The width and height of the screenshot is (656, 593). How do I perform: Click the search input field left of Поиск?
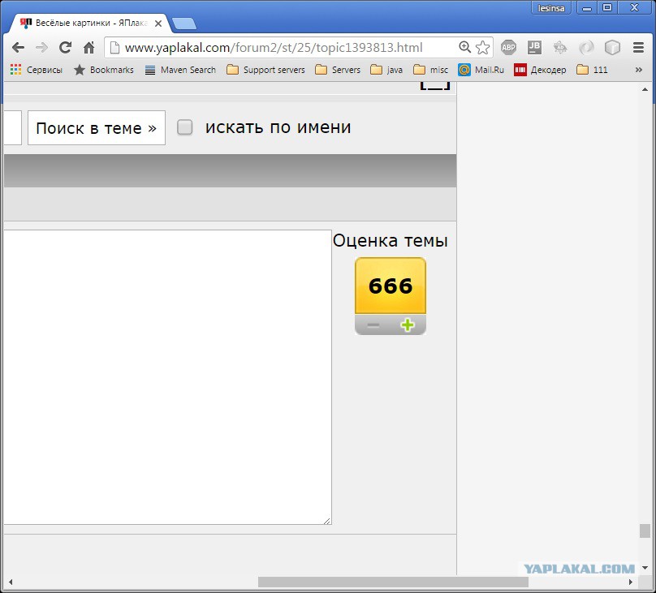click(12, 128)
